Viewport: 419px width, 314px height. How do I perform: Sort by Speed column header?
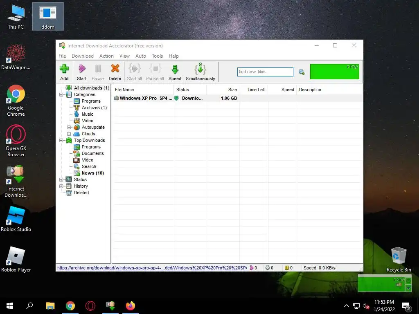tap(282, 90)
